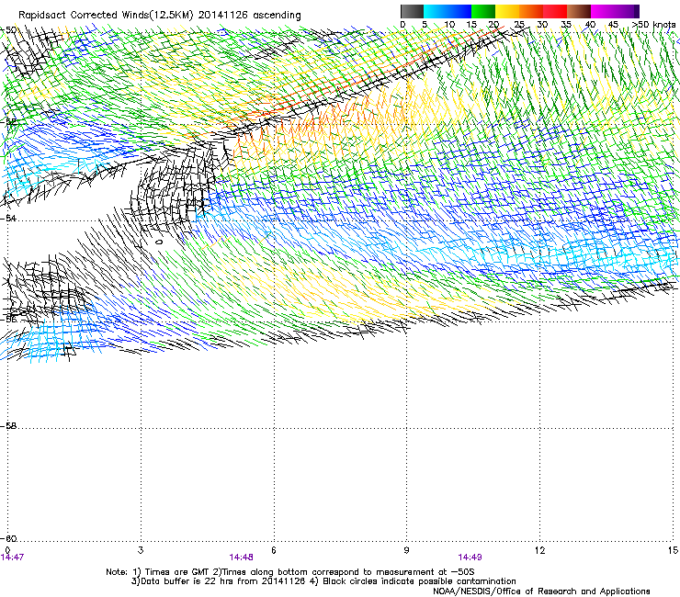The height and width of the screenshot is (597, 680).
Task: Click the green 15-20 knots legend swatch
Action: (x=483, y=11)
